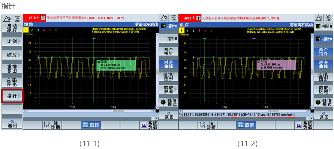Open 轴诊断 in figure 11-1 bottom bar
The image size is (334, 149).
coord(52,125)
